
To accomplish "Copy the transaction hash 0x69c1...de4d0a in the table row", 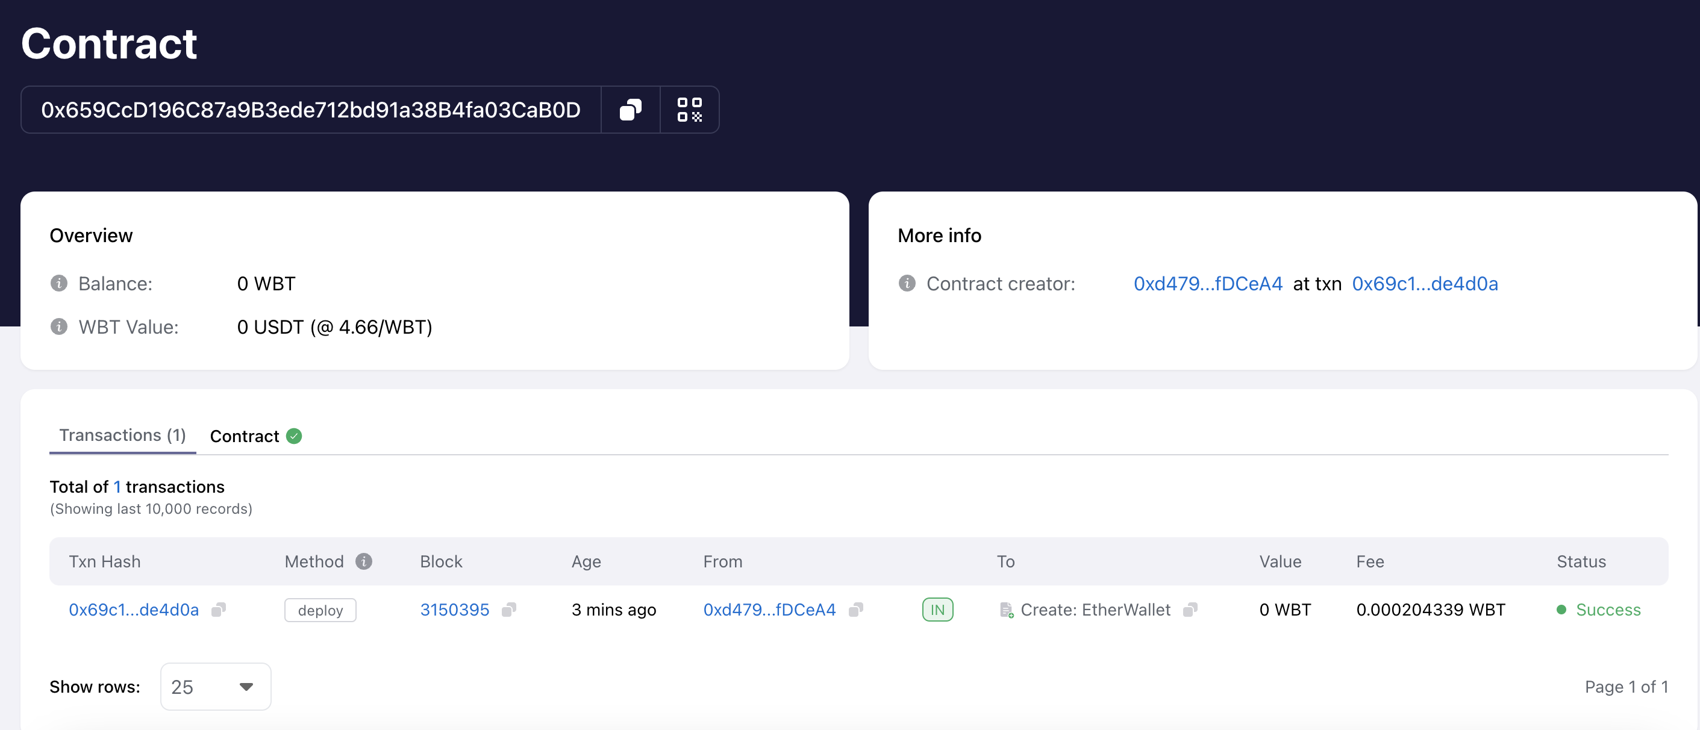I will (x=219, y=609).
